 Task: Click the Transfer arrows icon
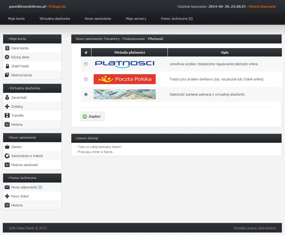pyautogui.click(x=7, y=115)
